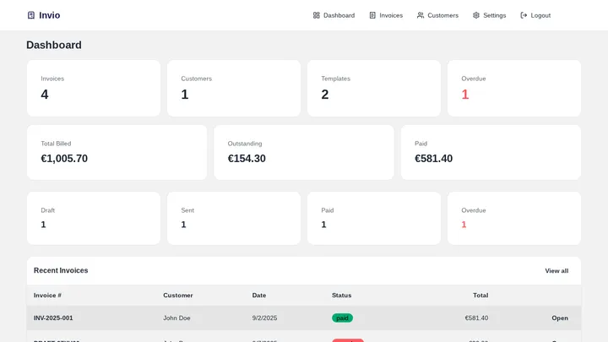Image resolution: width=608 pixels, height=342 pixels.
Task: Click the green paid status badge
Action: coord(342,318)
